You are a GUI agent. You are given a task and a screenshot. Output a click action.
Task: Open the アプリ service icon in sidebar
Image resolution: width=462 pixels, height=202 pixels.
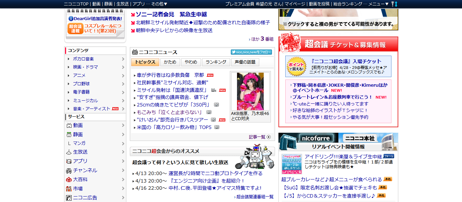pyautogui.click(x=69, y=161)
